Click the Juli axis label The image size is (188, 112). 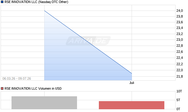[x=132, y=83]
